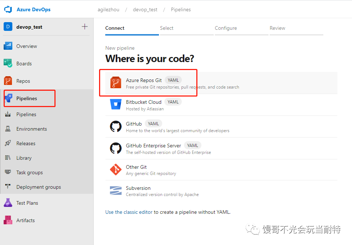Click the agilezhou breadcrumb link
The image size is (352, 245).
coord(109,10)
